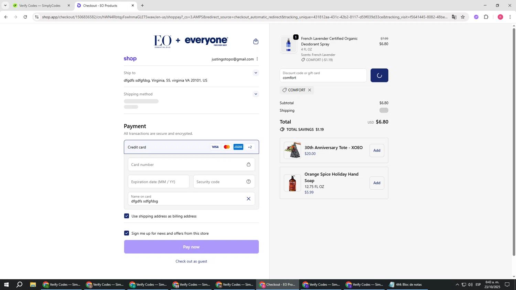Image resolution: width=516 pixels, height=290 pixels.
Task: Click the EO + everyone store logo
Action: tap(191, 41)
